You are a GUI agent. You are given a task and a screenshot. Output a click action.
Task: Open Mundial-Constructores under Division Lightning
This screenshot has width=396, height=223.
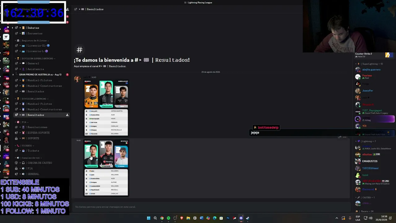(x=41, y=109)
